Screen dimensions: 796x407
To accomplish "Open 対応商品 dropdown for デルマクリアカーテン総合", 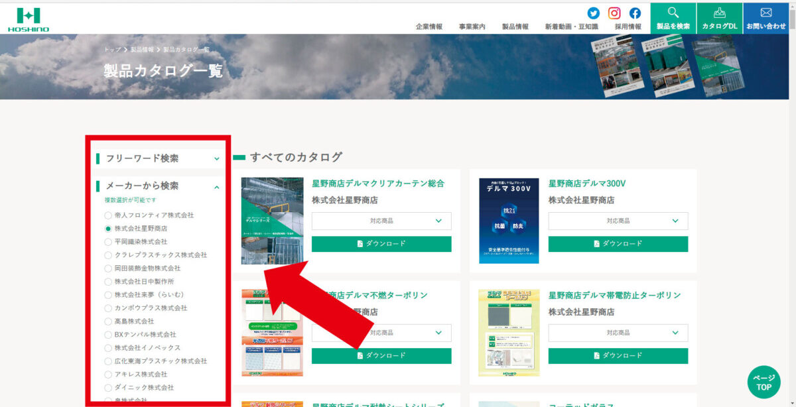I will point(381,221).
